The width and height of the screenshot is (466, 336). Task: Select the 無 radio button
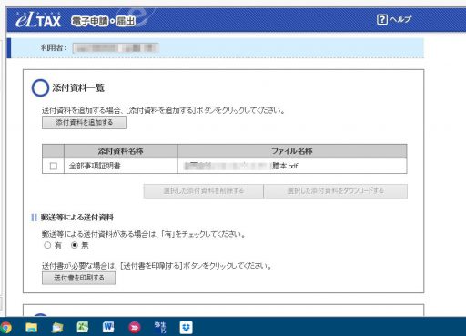point(75,245)
